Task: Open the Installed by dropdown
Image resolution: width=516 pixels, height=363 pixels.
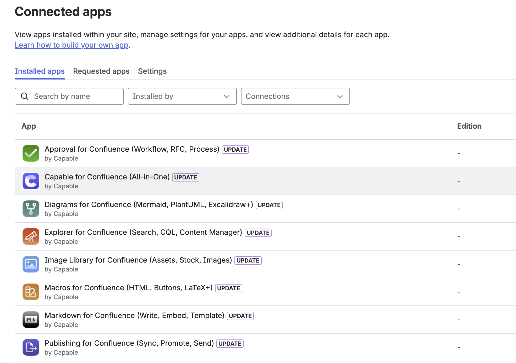Action: click(182, 96)
